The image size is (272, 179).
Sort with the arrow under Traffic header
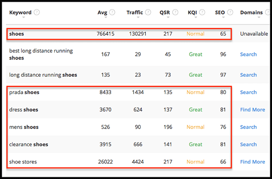click(138, 17)
